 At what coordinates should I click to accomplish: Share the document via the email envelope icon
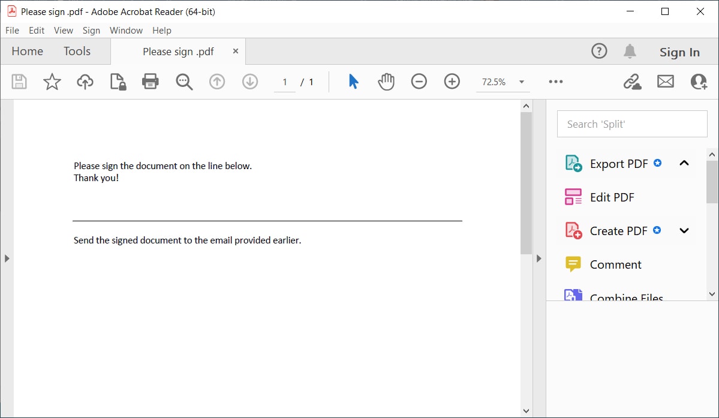(x=665, y=82)
